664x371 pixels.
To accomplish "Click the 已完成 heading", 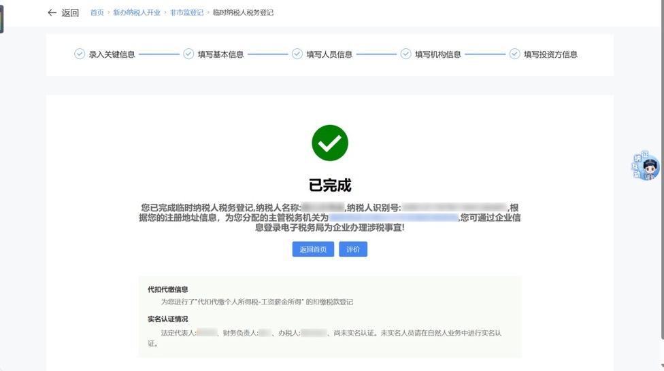I will (x=330, y=185).
